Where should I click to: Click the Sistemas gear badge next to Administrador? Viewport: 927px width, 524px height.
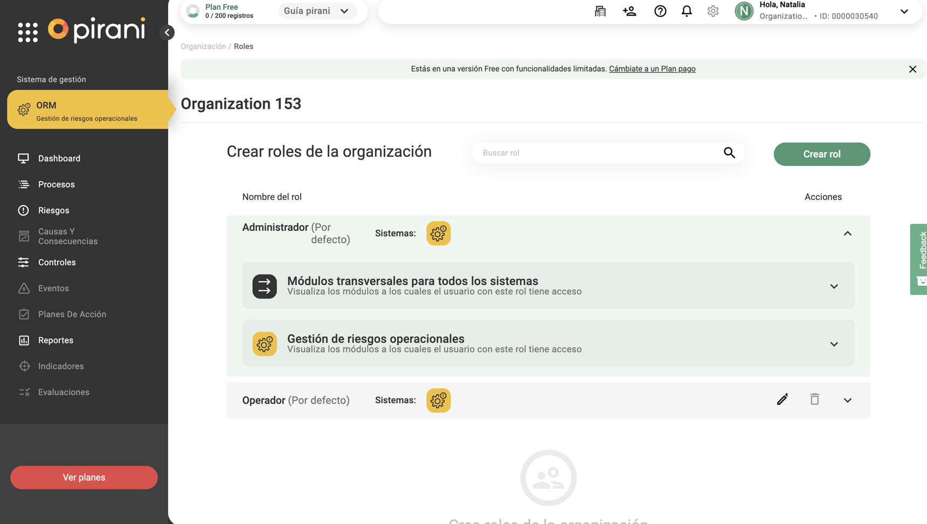[438, 233]
